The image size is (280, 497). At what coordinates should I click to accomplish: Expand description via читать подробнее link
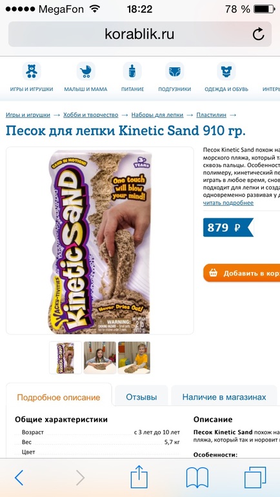coord(228,203)
